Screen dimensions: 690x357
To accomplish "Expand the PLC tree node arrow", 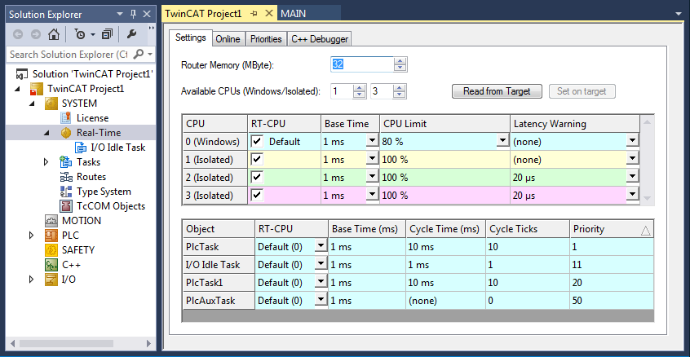I will click(32, 236).
